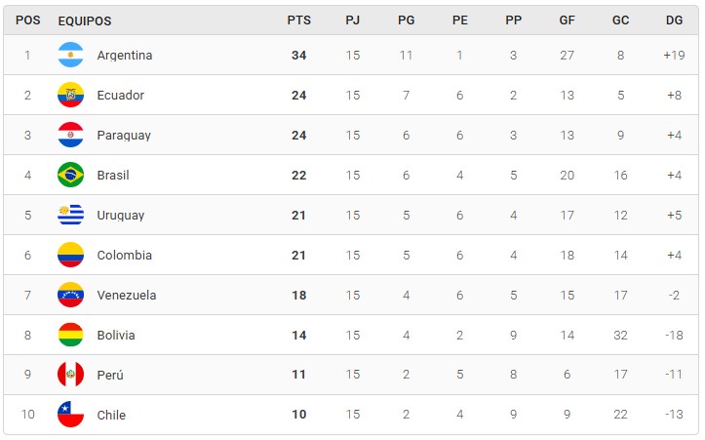Screen dimensions: 705x440
Task: Click the GF column header
Action: (567, 20)
